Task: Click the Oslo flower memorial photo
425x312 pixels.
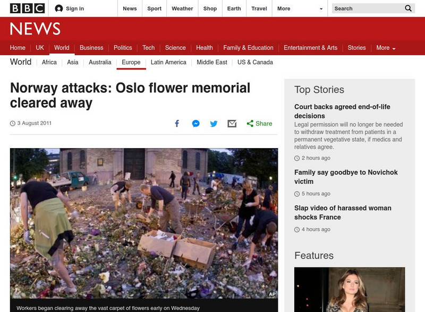Action: 144,223
